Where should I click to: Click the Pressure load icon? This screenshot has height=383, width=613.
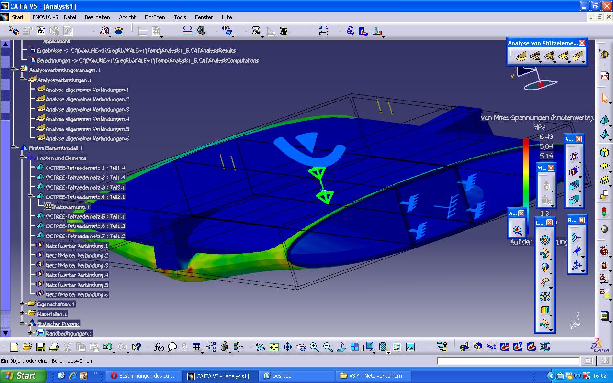pyautogui.click(x=545, y=239)
